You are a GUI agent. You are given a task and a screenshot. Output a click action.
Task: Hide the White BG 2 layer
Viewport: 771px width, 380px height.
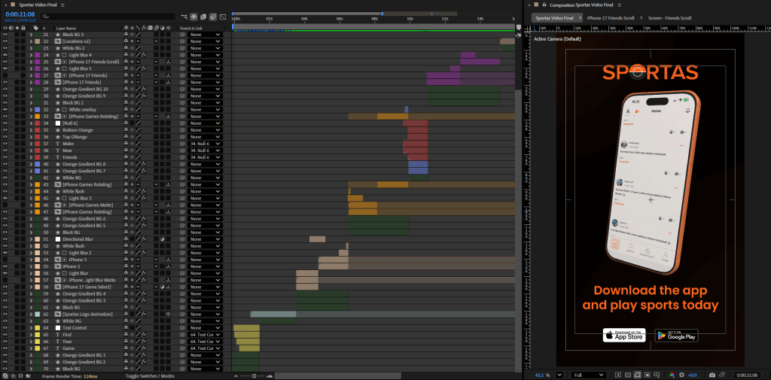coord(5,48)
